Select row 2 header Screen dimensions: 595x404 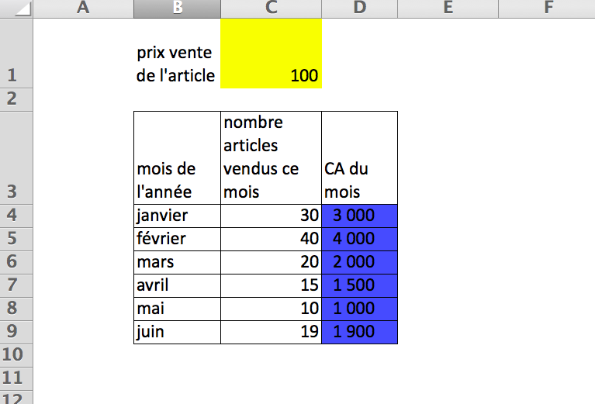point(16,99)
